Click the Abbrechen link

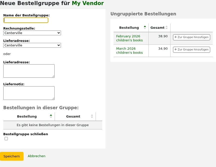point(36,156)
